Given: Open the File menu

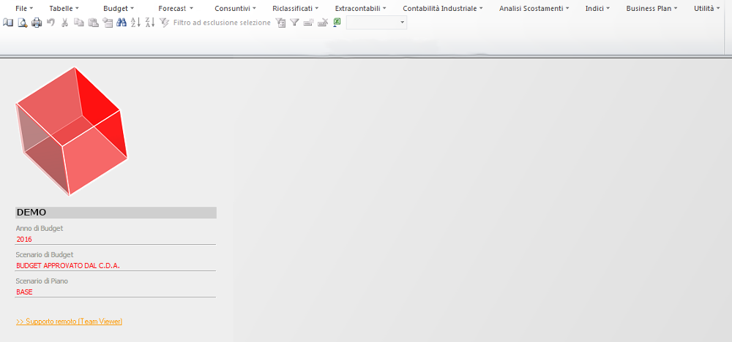Looking at the screenshot, I should tap(24, 8).
